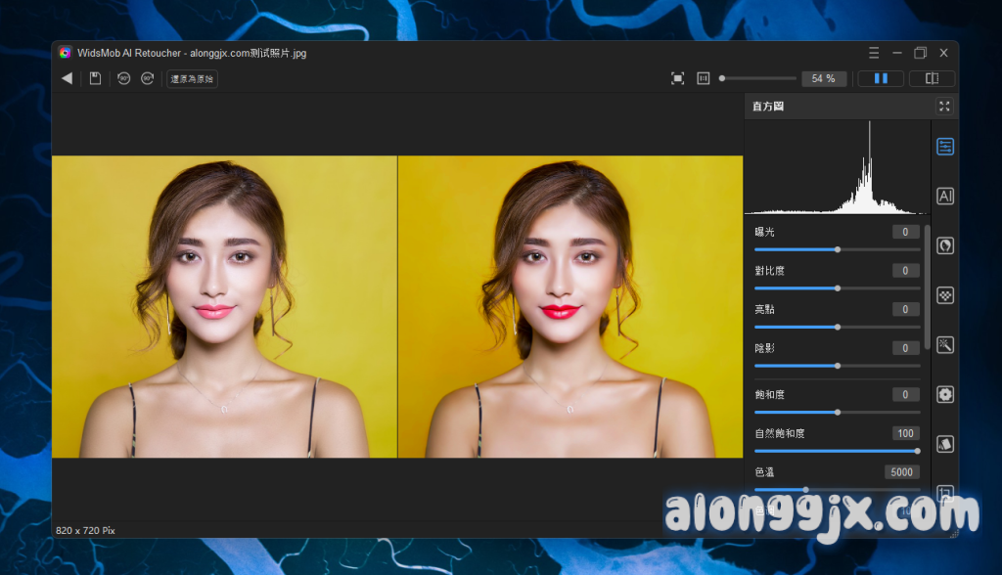Open the mosaic checkerboard tool panel
The height and width of the screenshot is (575, 1002).
coord(945,295)
